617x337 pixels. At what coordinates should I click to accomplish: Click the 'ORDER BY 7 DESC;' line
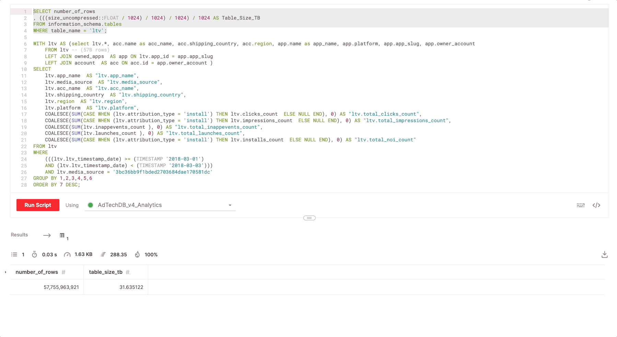[x=57, y=185]
